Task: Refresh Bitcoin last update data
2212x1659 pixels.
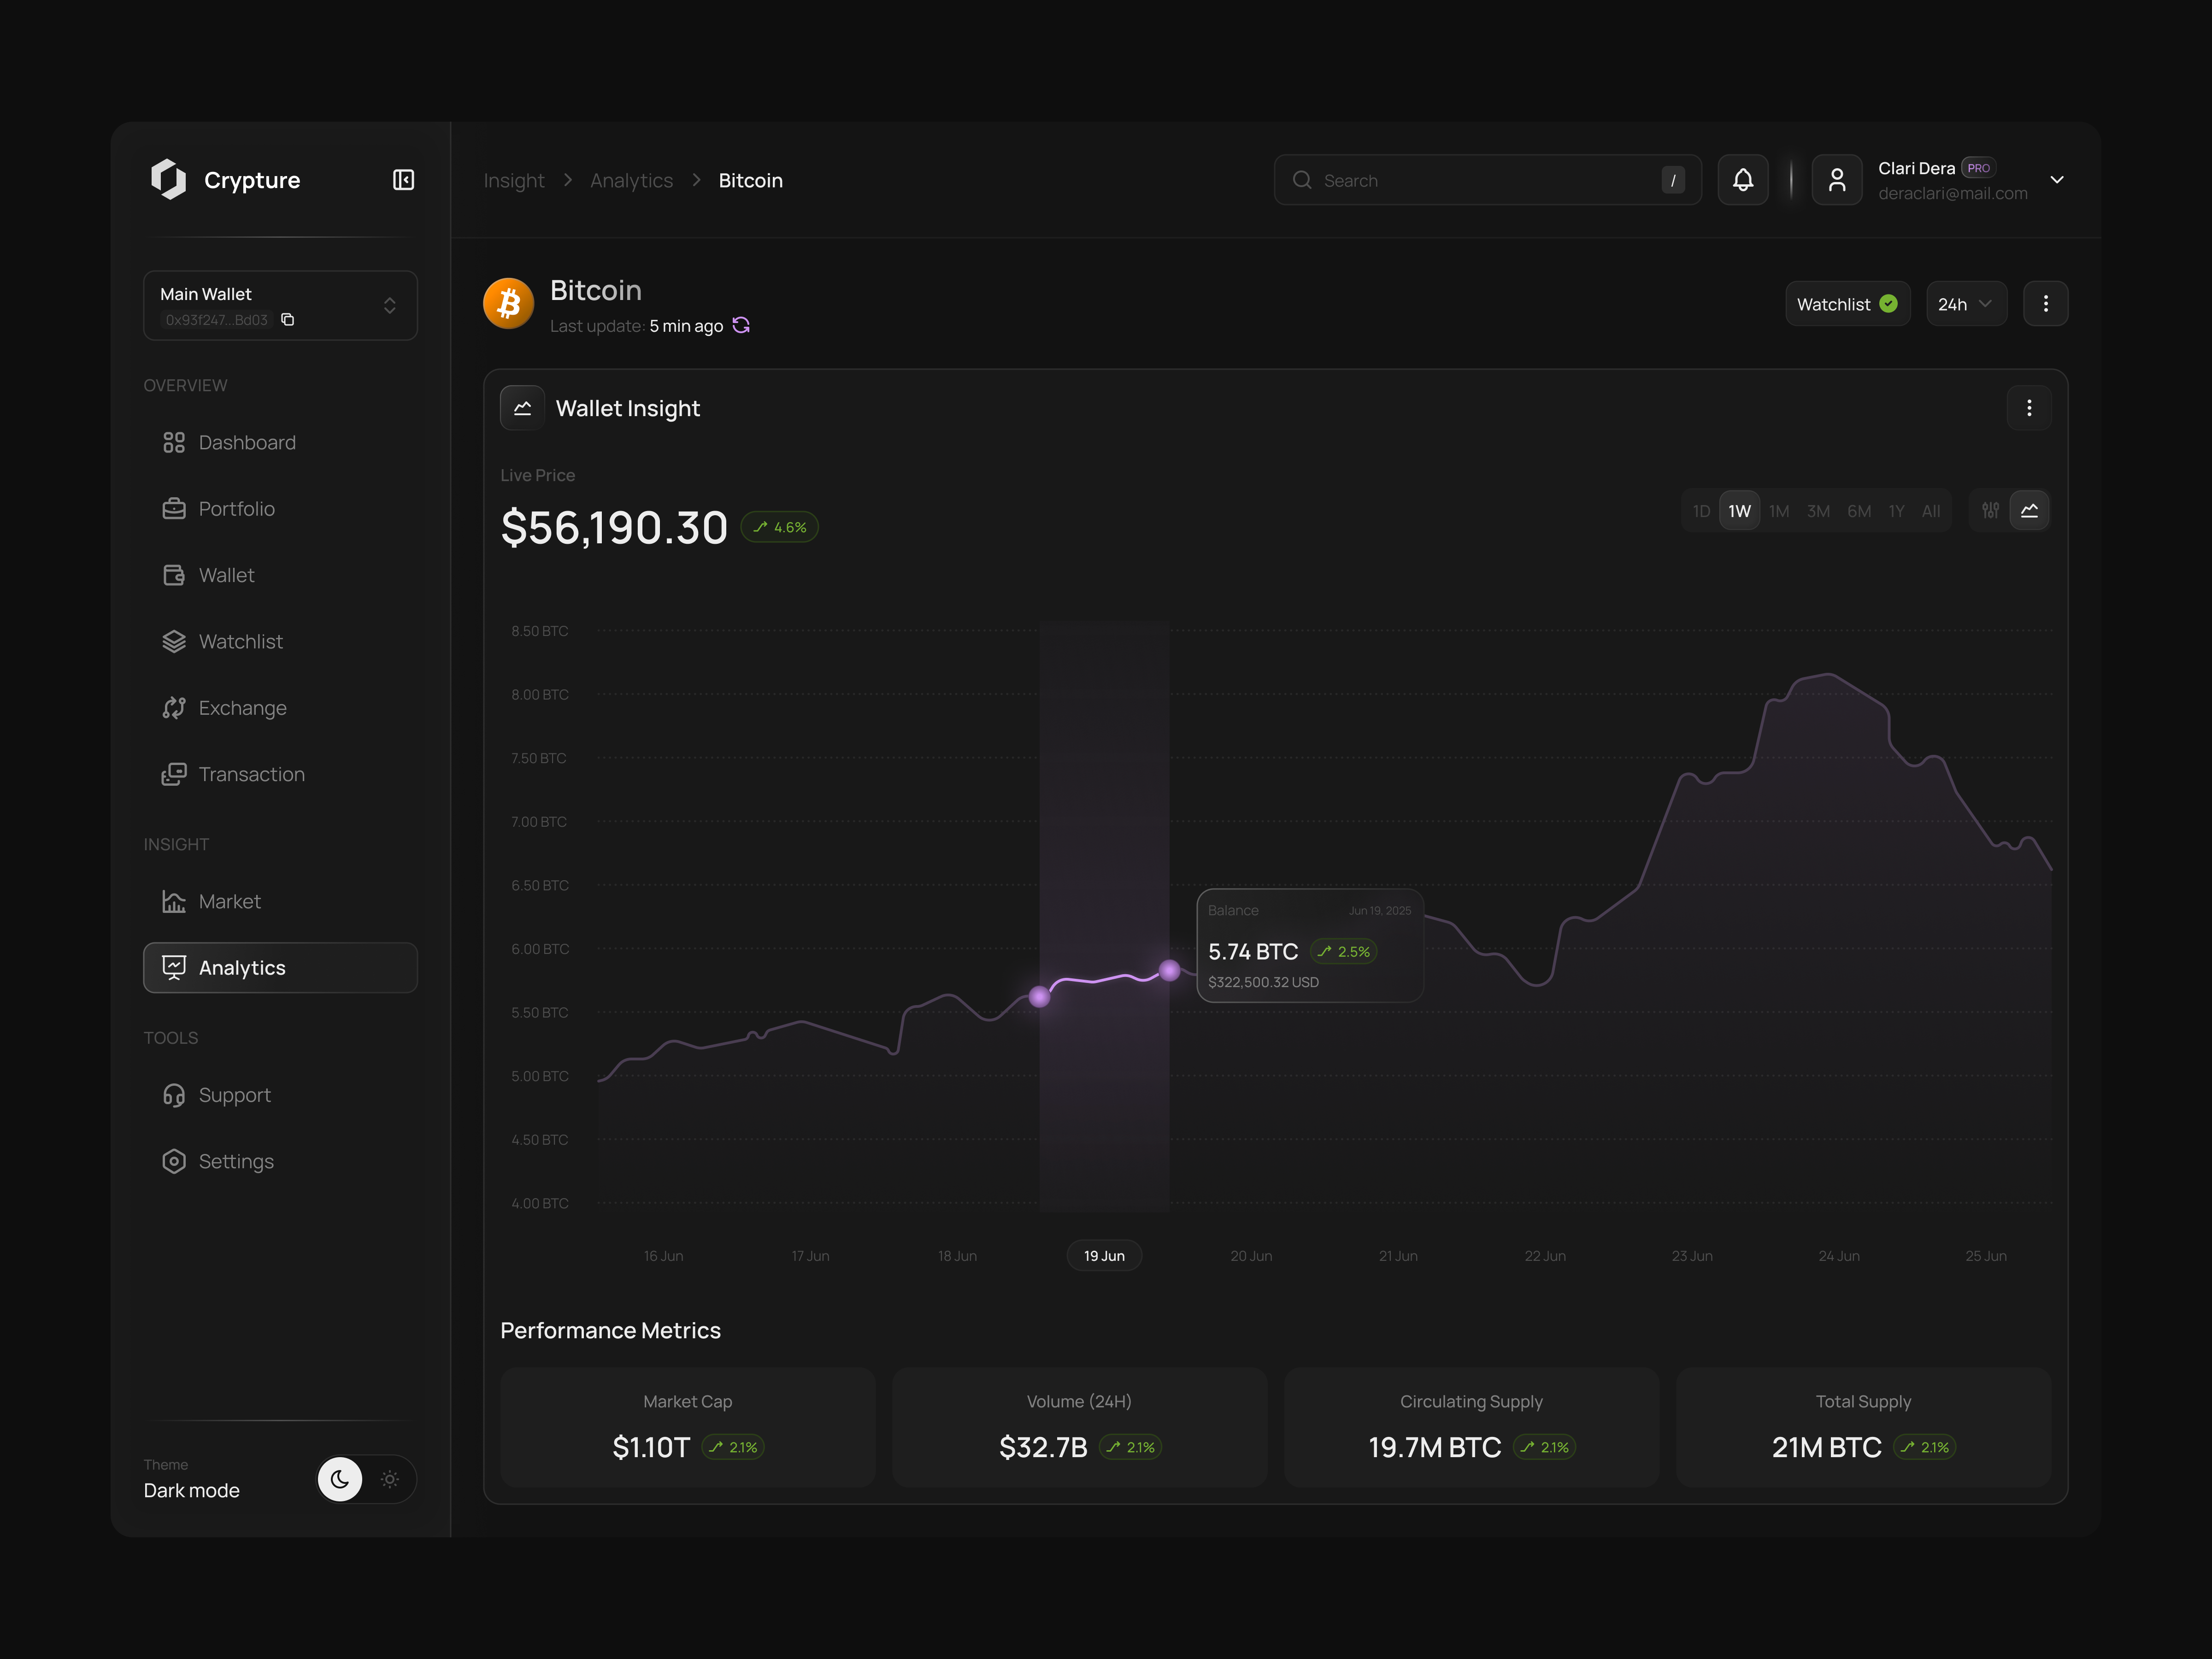Action: click(741, 326)
